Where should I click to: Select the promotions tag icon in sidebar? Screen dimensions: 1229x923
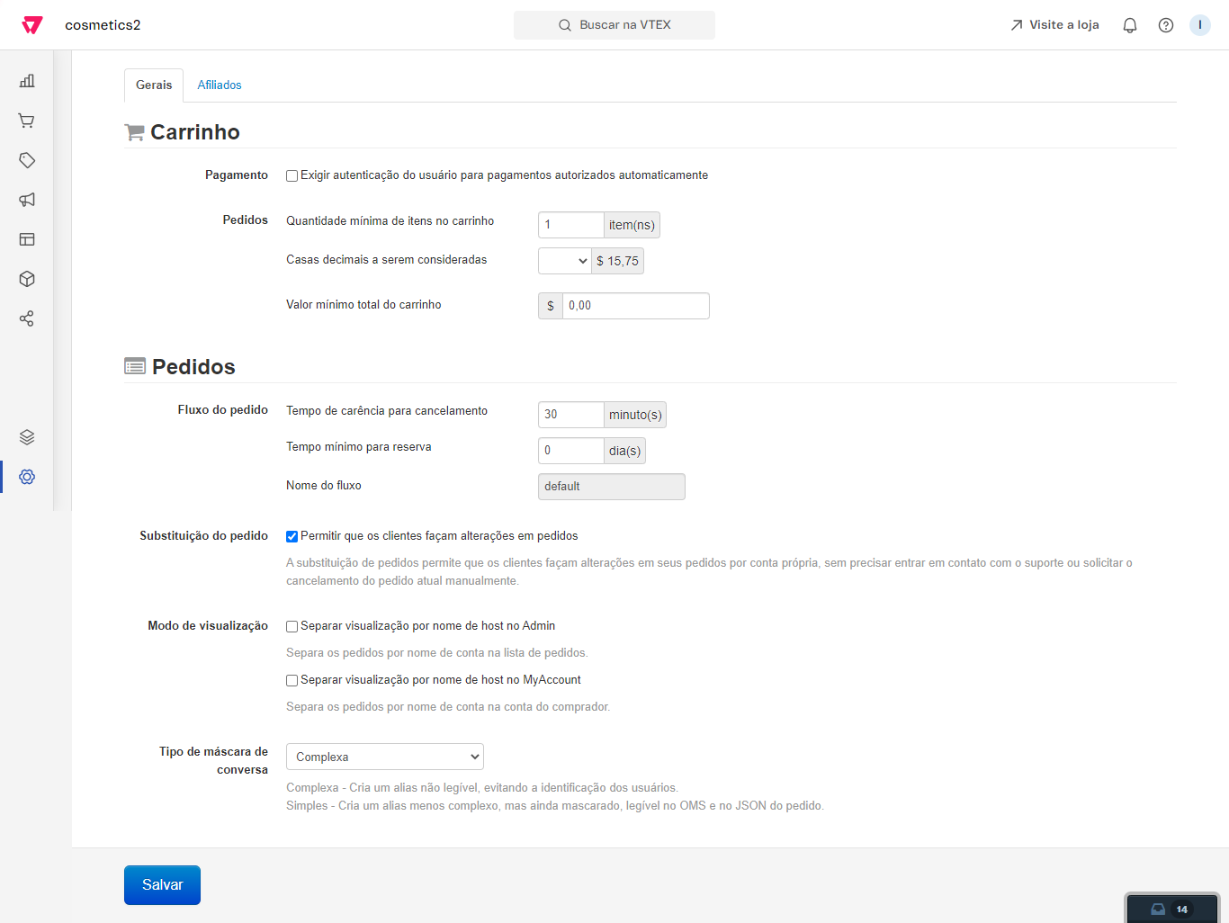coord(26,160)
